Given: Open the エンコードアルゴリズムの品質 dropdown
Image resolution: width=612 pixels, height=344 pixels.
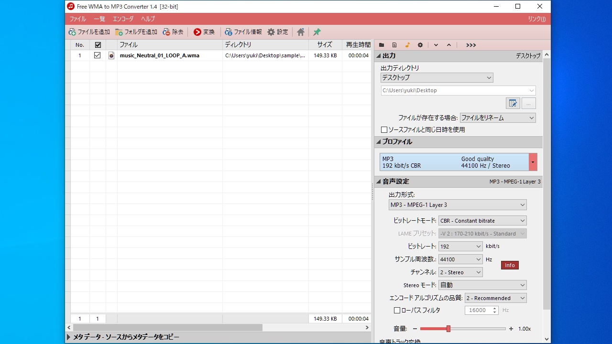Looking at the screenshot, I should [x=495, y=298].
